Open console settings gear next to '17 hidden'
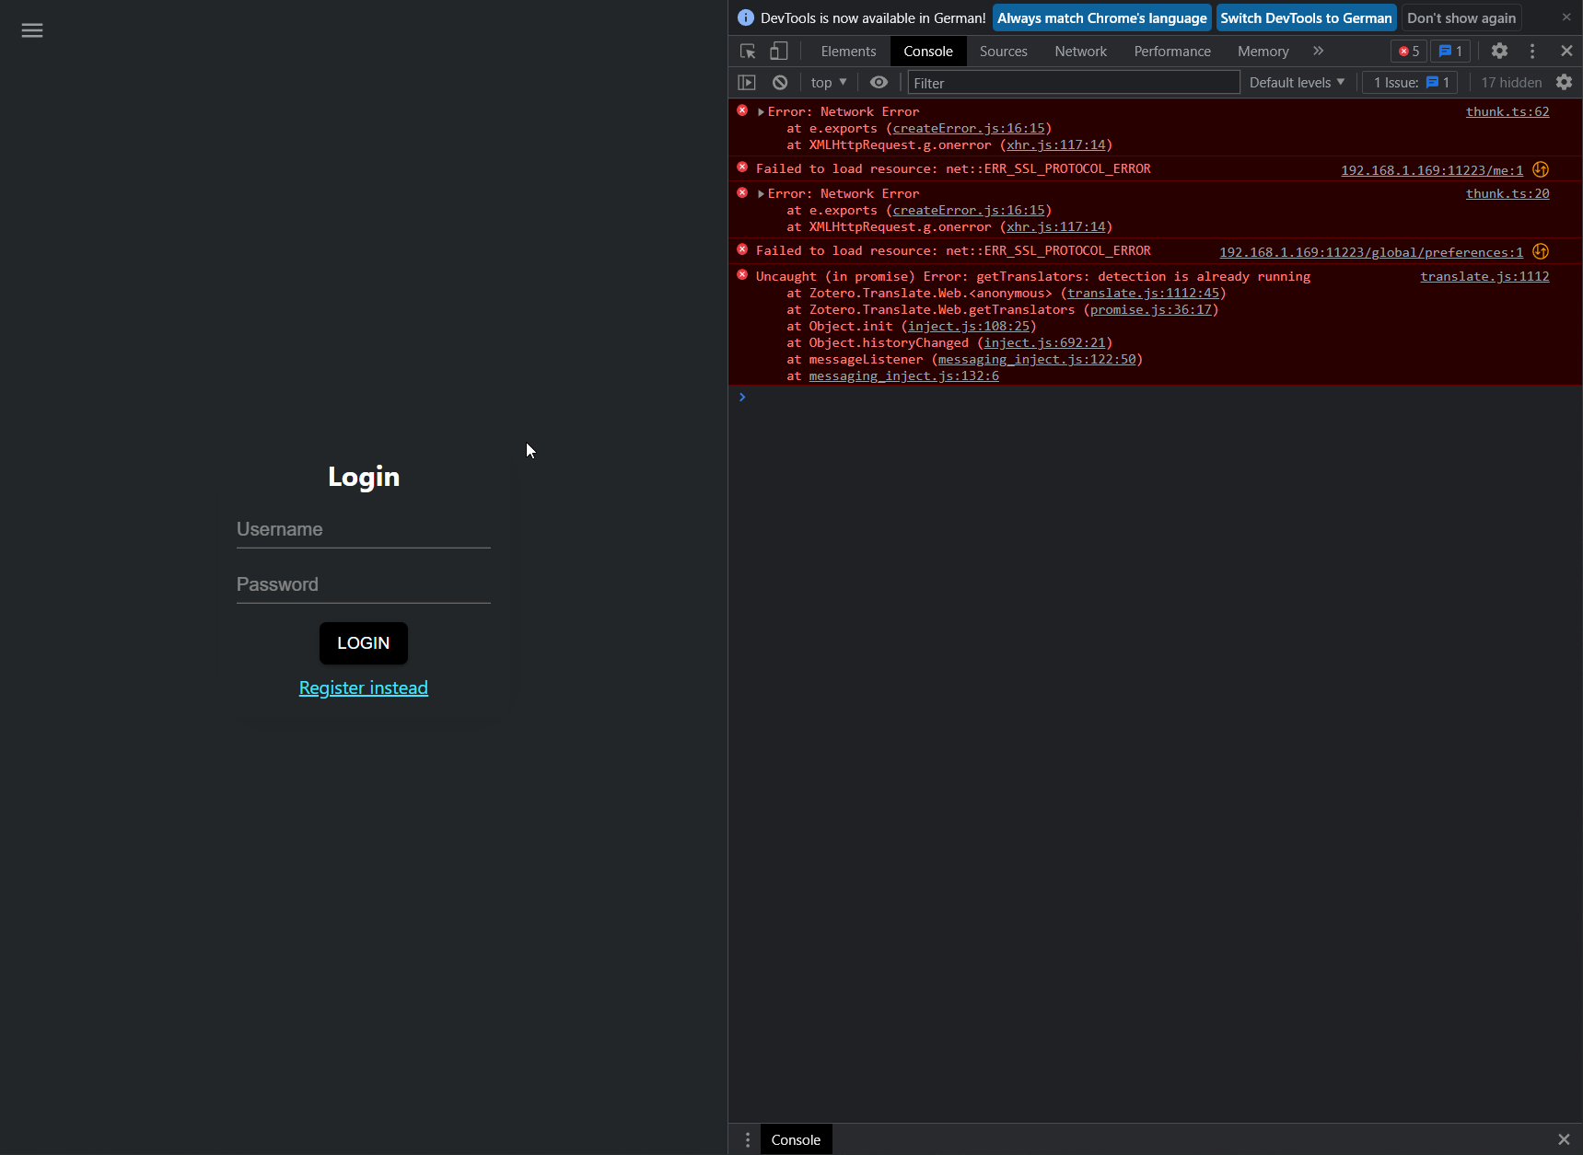Viewport: 1583px width, 1155px height. click(x=1565, y=82)
